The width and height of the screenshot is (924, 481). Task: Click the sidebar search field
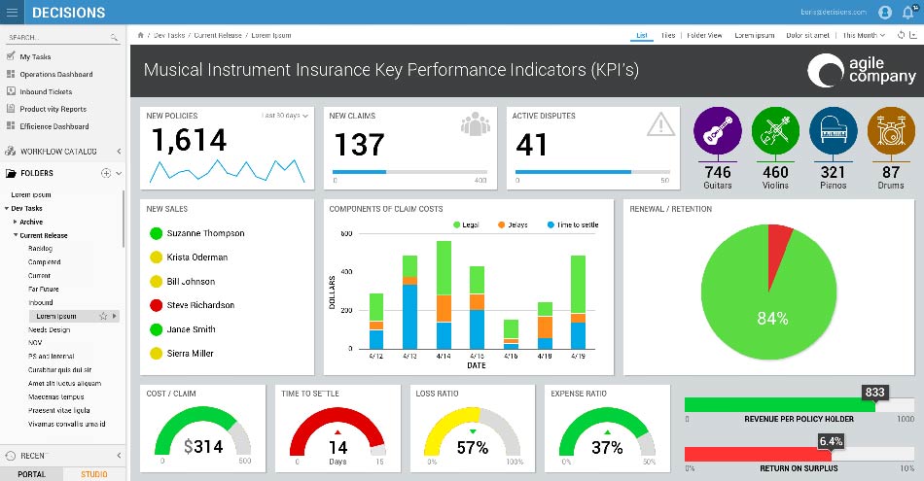coord(56,38)
